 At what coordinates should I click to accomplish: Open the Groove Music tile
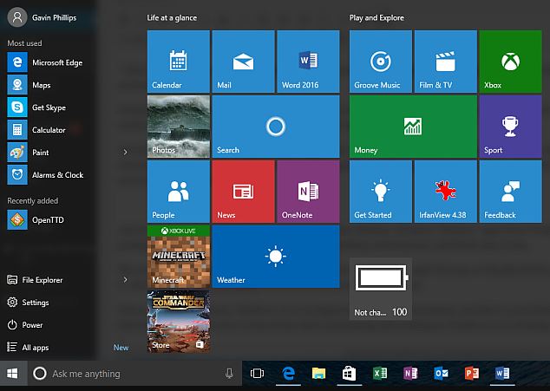[380, 62]
